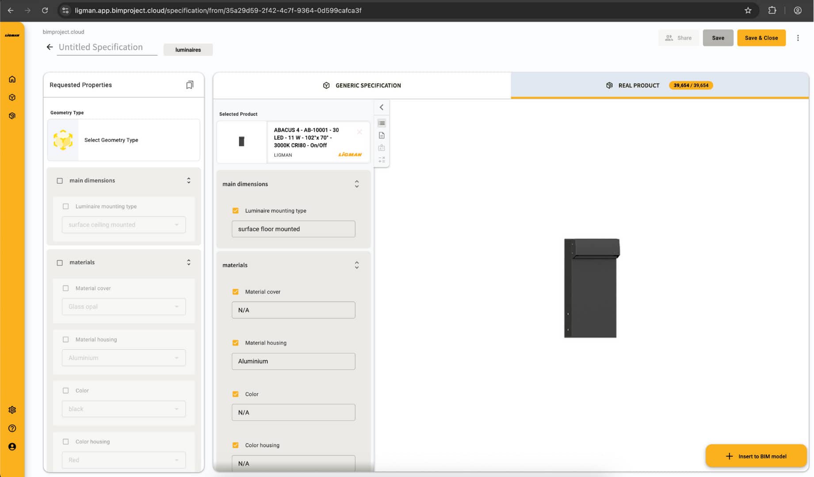Screen dimensions: 814x477
Task: Open the settings gear in sidebar
Action: pos(12,410)
